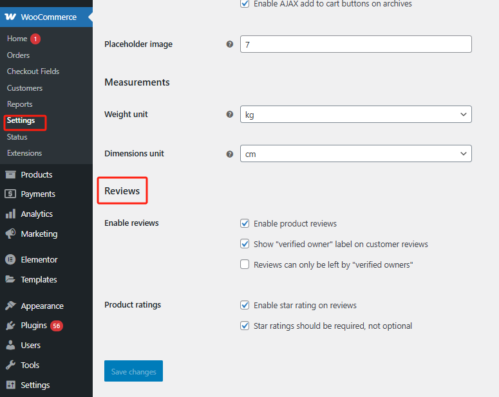Click help icon beside Weight unit
This screenshot has width=499, height=397.
[x=230, y=115]
